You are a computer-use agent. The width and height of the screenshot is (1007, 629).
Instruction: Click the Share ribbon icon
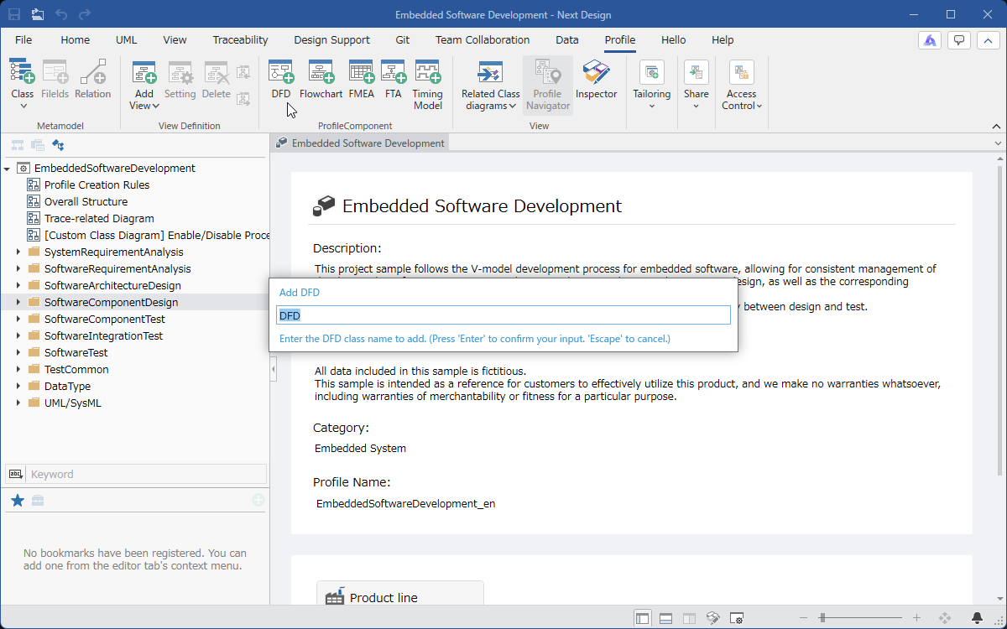(x=696, y=72)
